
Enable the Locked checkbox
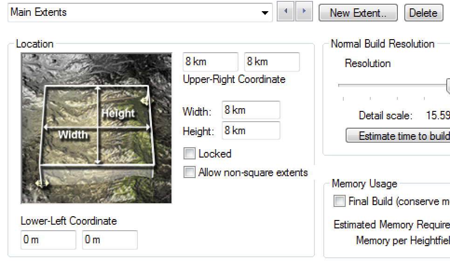190,154
